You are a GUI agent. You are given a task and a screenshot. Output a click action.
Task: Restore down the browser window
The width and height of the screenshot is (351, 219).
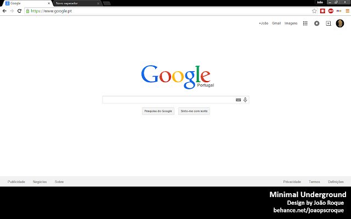[336, 2]
